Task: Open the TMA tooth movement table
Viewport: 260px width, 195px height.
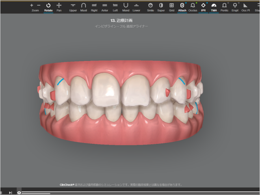Action: click(214, 6)
